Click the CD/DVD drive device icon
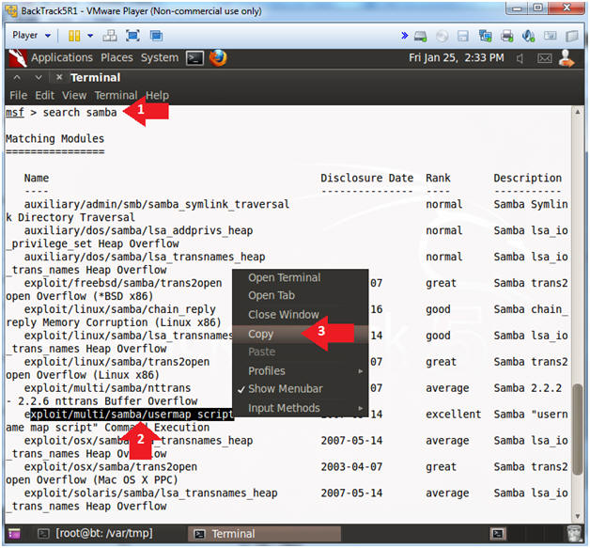Screen dimensions: 590x548 pos(442,36)
